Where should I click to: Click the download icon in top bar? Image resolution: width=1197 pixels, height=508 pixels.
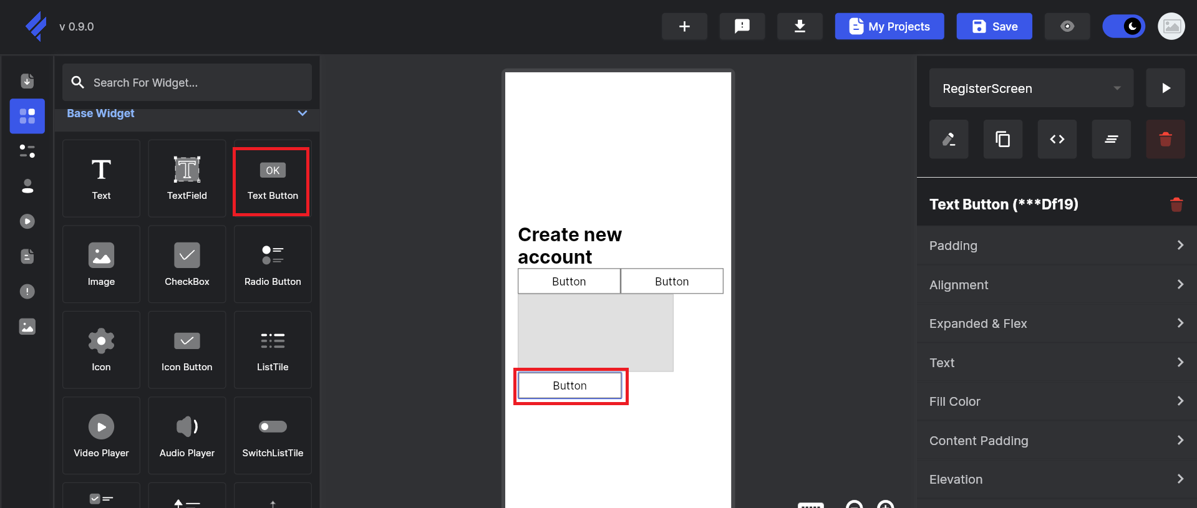point(799,26)
